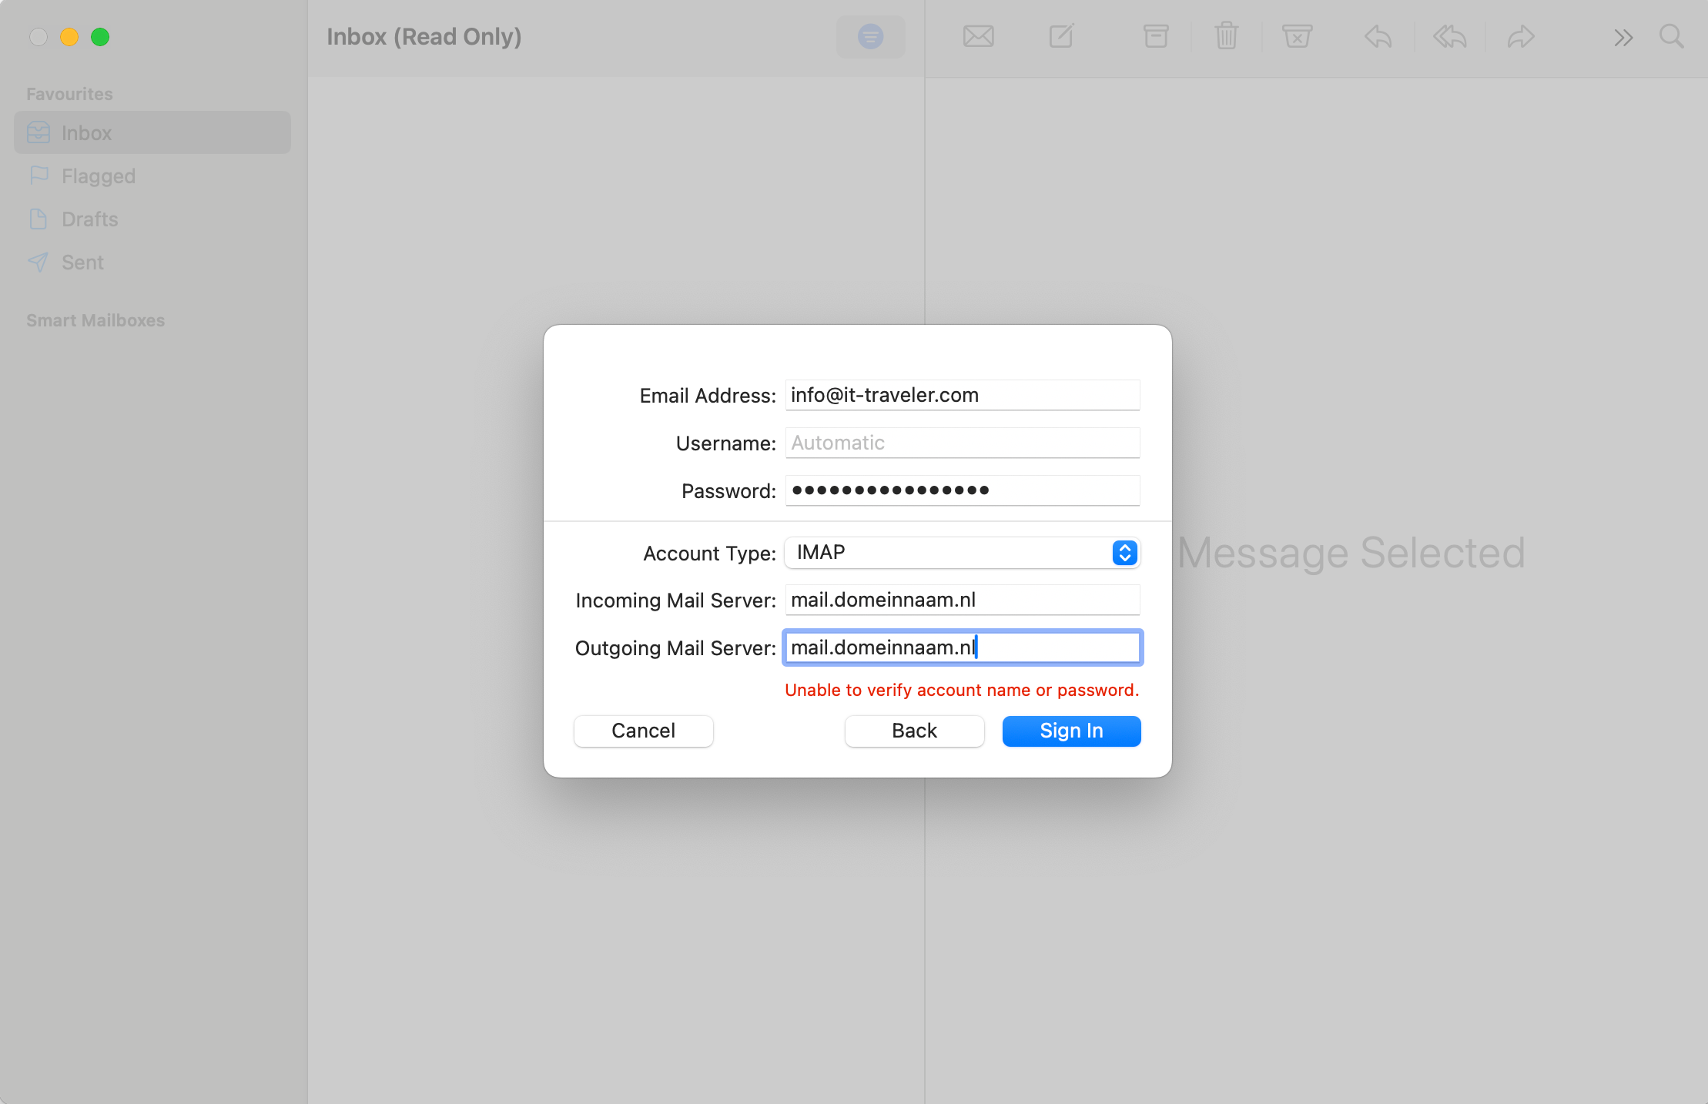Open the Flagged mailbox
1708x1104 pixels.
coord(98,176)
